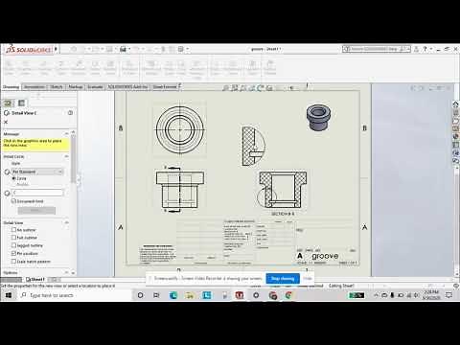Switch to the Sheet Format tab
This screenshot has width=460, height=345.
[x=165, y=87]
